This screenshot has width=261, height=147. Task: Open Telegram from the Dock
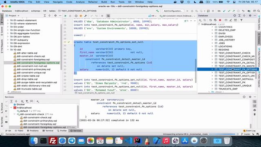tap(72, 141)
